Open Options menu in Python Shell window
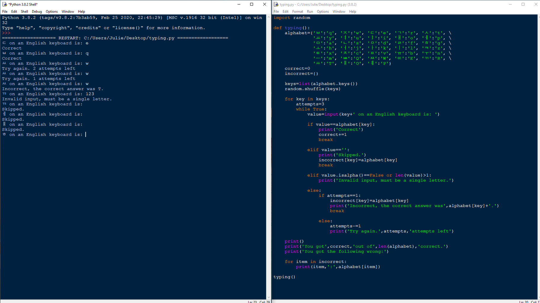This screenshot has width=540, height=303. click(x=52, y=12)
